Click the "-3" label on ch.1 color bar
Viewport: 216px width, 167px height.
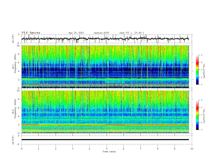(201, 55)
